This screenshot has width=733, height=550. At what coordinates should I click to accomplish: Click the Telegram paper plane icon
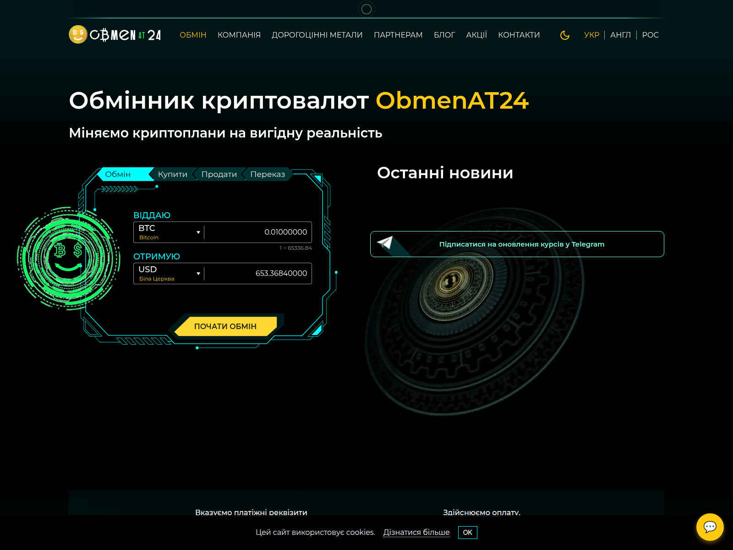pyautogui.click(x=385, y=242)
